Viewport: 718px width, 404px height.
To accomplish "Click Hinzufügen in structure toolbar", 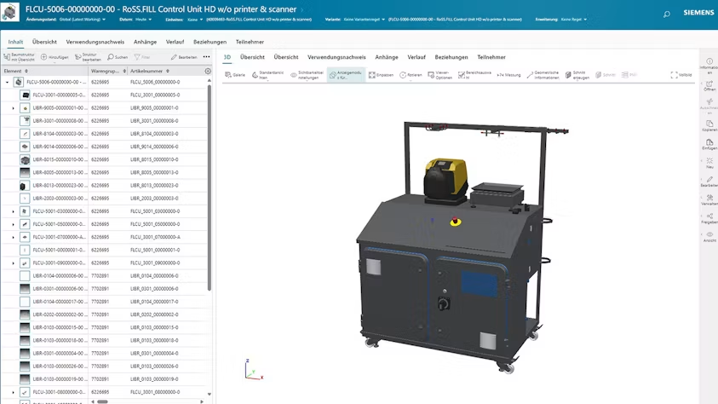I will [x=55, y=57].
